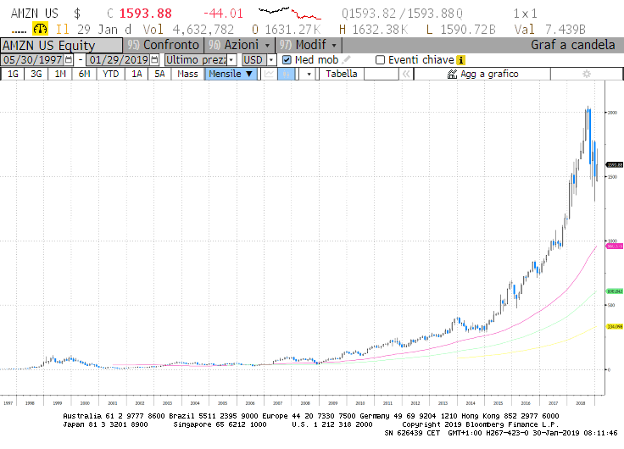
Task: Select the 1M range tab
Action: 60,74
